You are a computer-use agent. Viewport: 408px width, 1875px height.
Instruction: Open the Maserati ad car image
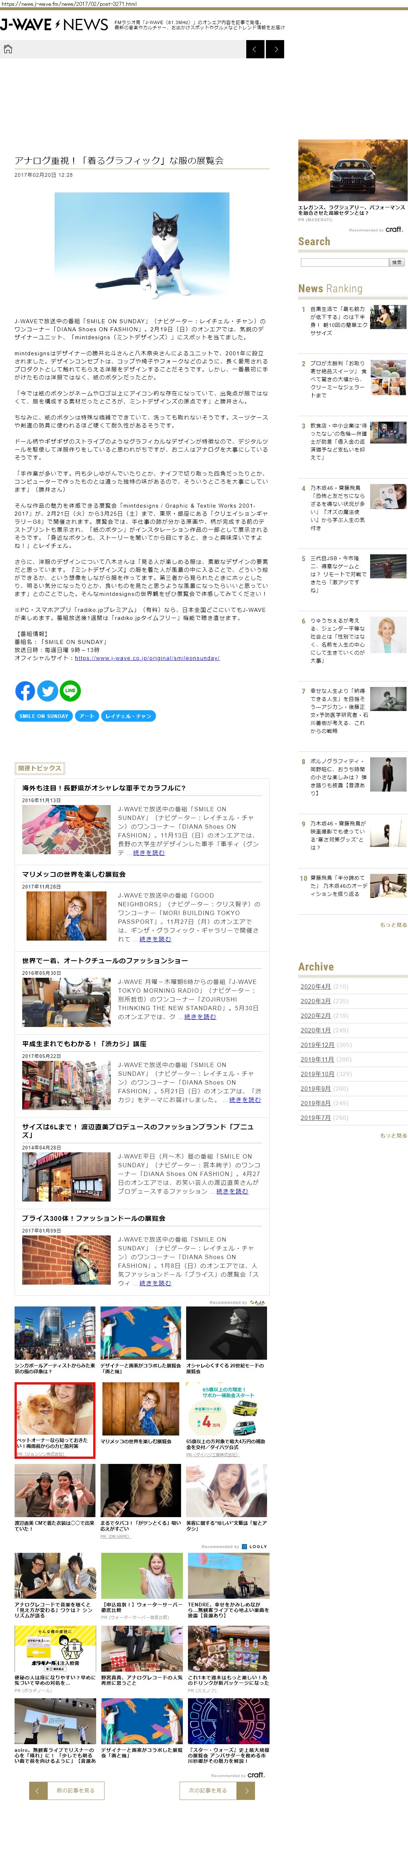(x=352, y=170)
